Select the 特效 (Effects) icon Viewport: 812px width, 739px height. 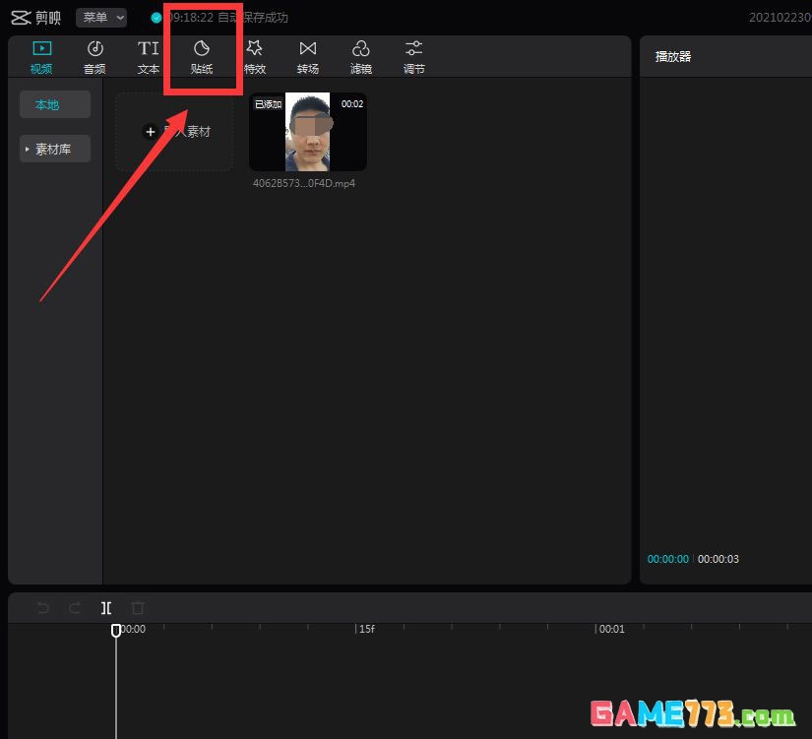tap(255, 57)
